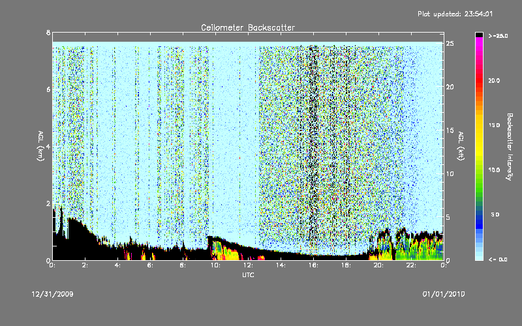Click the "20.0" colorbar value label
522x326 pixels.
pos(494,80)
